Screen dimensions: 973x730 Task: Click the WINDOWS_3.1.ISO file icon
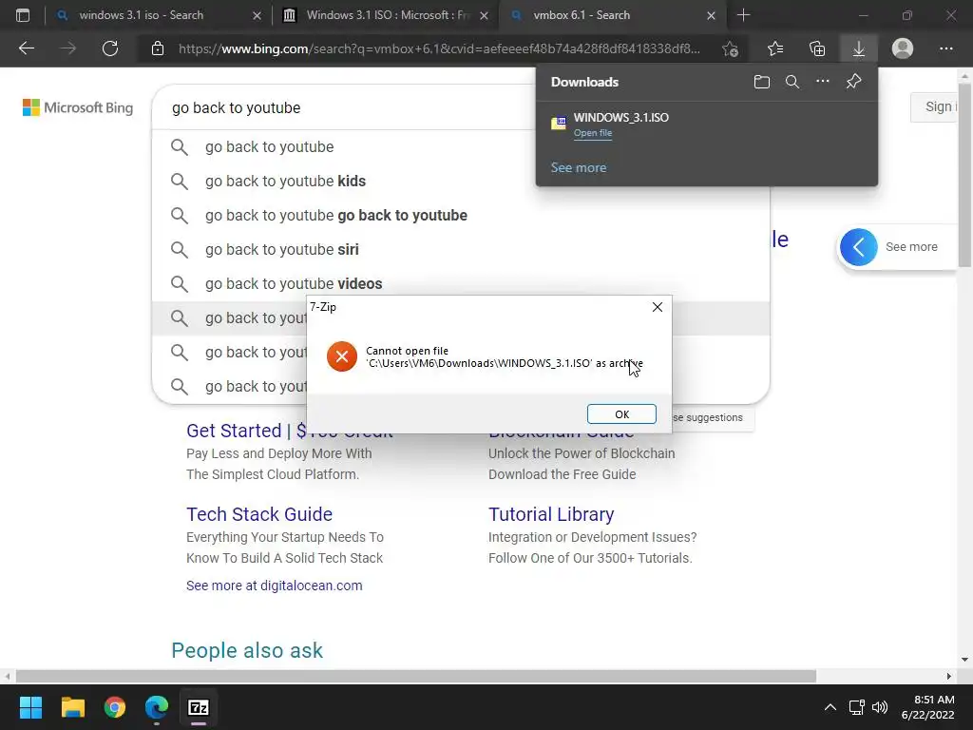559,123
